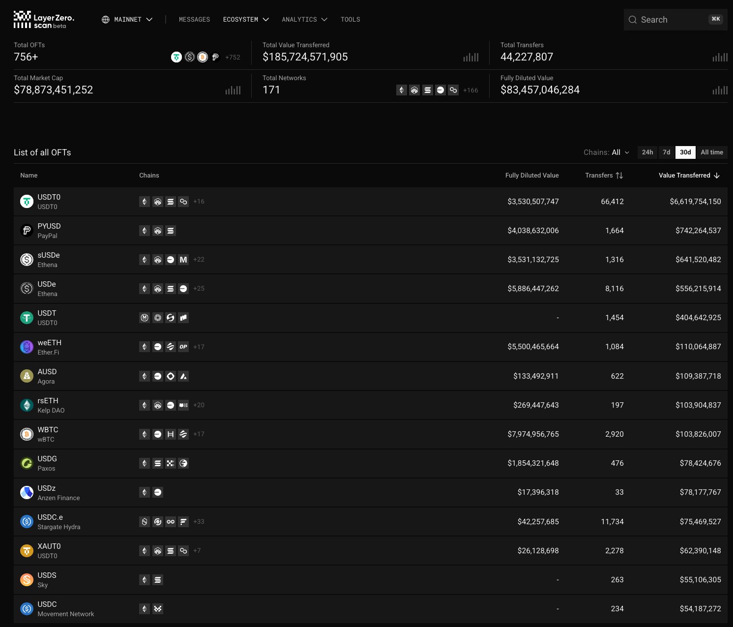This screenshot has width=733, height=627.
Task: Click the Search input field
Action: (x=672, y=20)
